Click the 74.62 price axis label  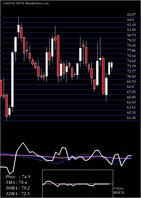coord(131,61)
